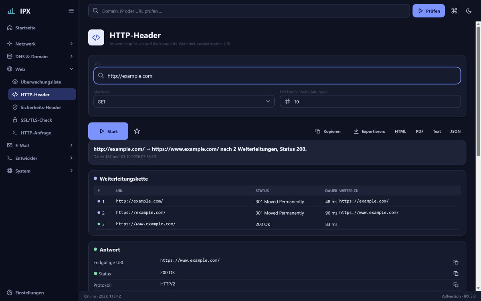481x301 pixels.
Task: Click the Online · 203.0.113.42 status text
Action: click(x=103, y=297)
